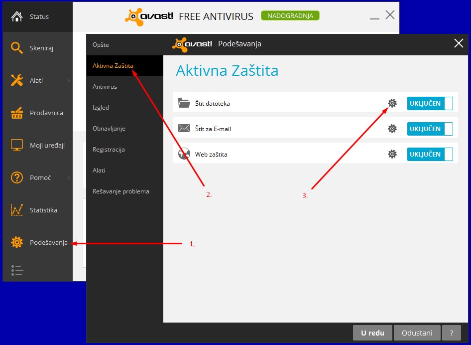Screen dimensions: 471x345
Task: Click the green NADOGRADNJA upgrade button
Action: [x=290, y=16]
